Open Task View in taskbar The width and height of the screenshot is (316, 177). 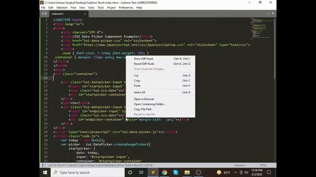141,173
